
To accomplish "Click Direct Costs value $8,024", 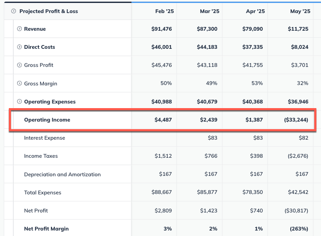I will [x=300, y=47].
